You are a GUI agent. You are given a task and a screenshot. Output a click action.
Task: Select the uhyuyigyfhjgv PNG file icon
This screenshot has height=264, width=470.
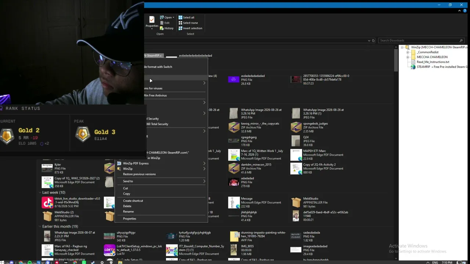[x=109, y=236]
